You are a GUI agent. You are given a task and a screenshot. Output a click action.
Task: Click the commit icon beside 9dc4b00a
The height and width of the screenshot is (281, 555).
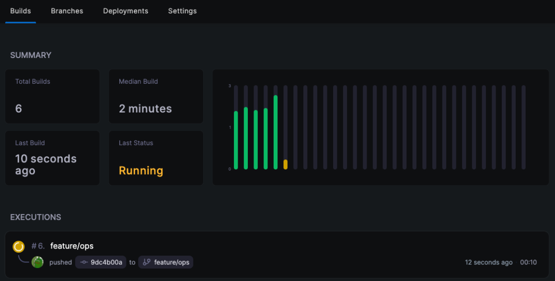(x=84, y=262)
